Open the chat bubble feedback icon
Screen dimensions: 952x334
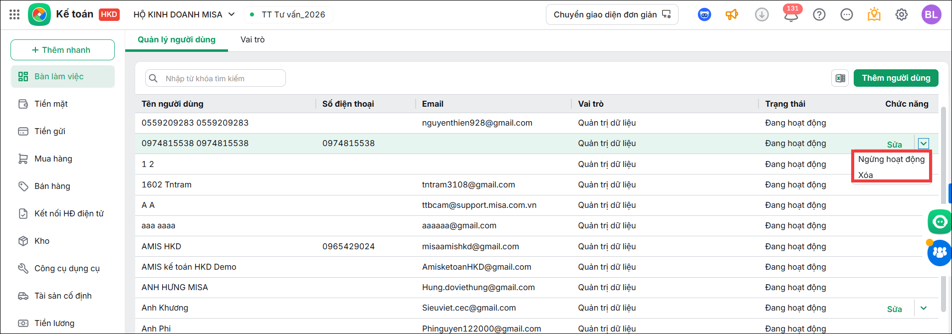click(x=847, y=14)
